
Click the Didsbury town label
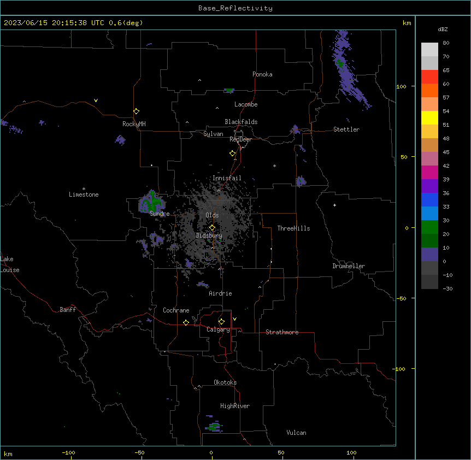[209, 235]
